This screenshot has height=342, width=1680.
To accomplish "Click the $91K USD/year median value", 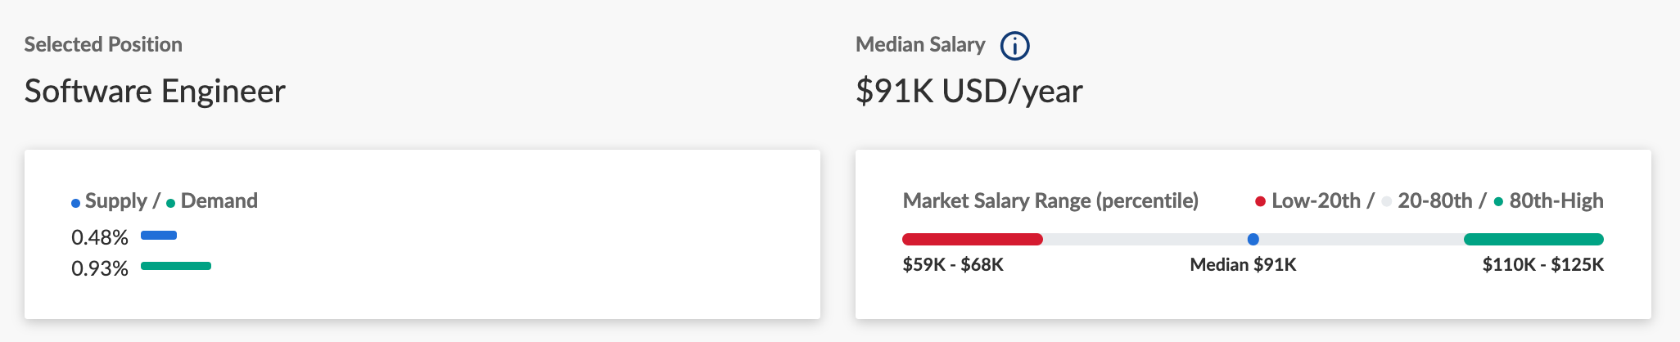I will click(969, 91).
